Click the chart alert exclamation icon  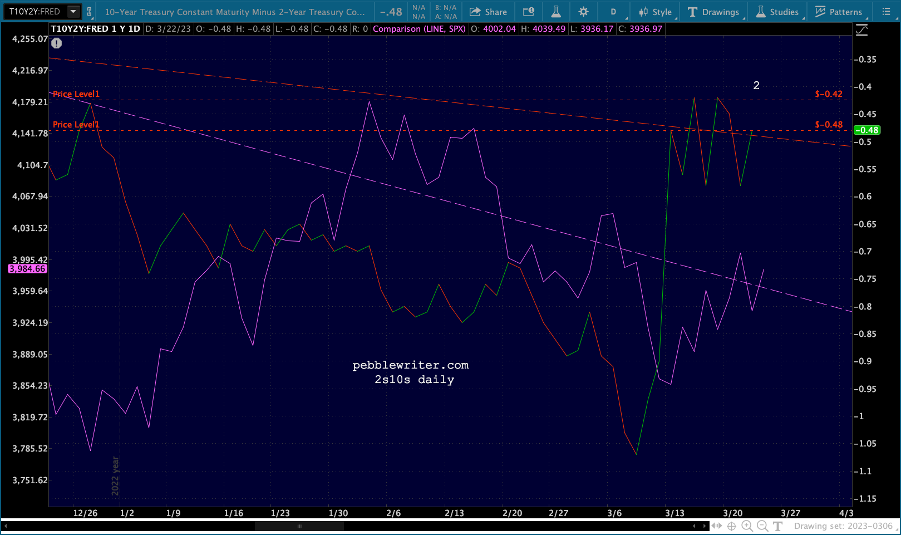coord(57,43)
